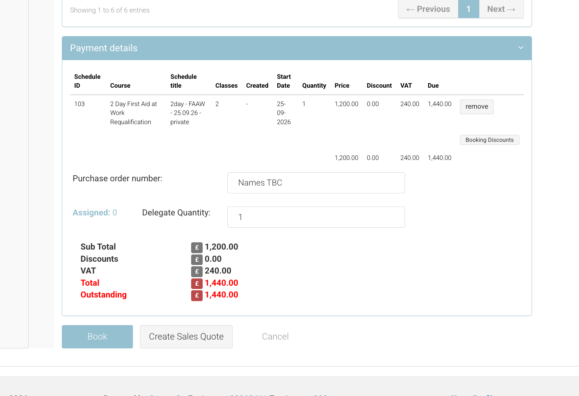This screenshot has height=396, width=579.
Task: Click the Assigned: 0 link
Action: pyautogui.click(x=95, y=212)
